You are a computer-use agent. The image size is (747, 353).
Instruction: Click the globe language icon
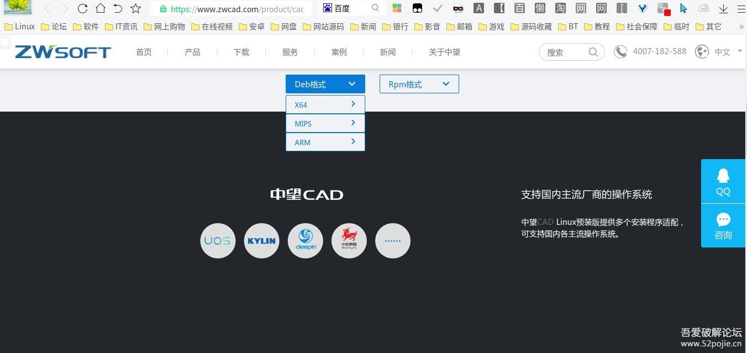click(702, 51)
